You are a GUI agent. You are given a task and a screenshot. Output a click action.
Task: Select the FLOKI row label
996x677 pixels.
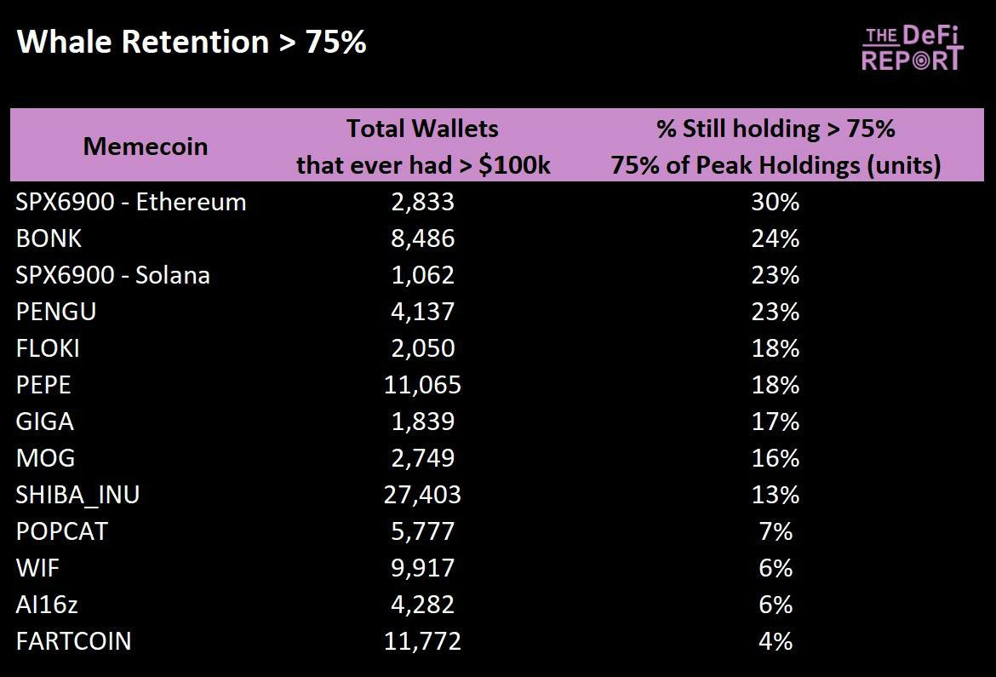pos(48,348)
